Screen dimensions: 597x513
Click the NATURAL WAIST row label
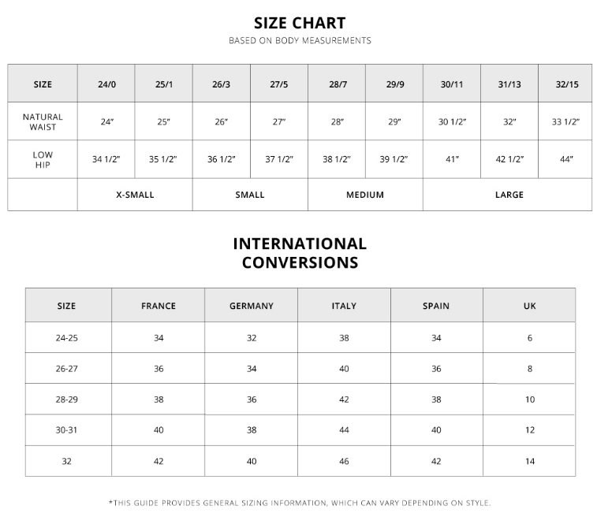tap(43, 121)
